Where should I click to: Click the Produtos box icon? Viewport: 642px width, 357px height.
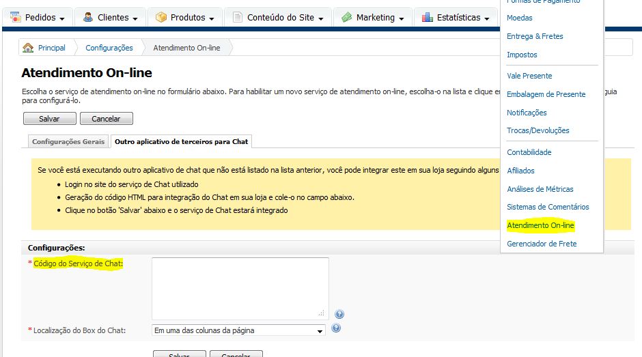[x=161, y=17]
